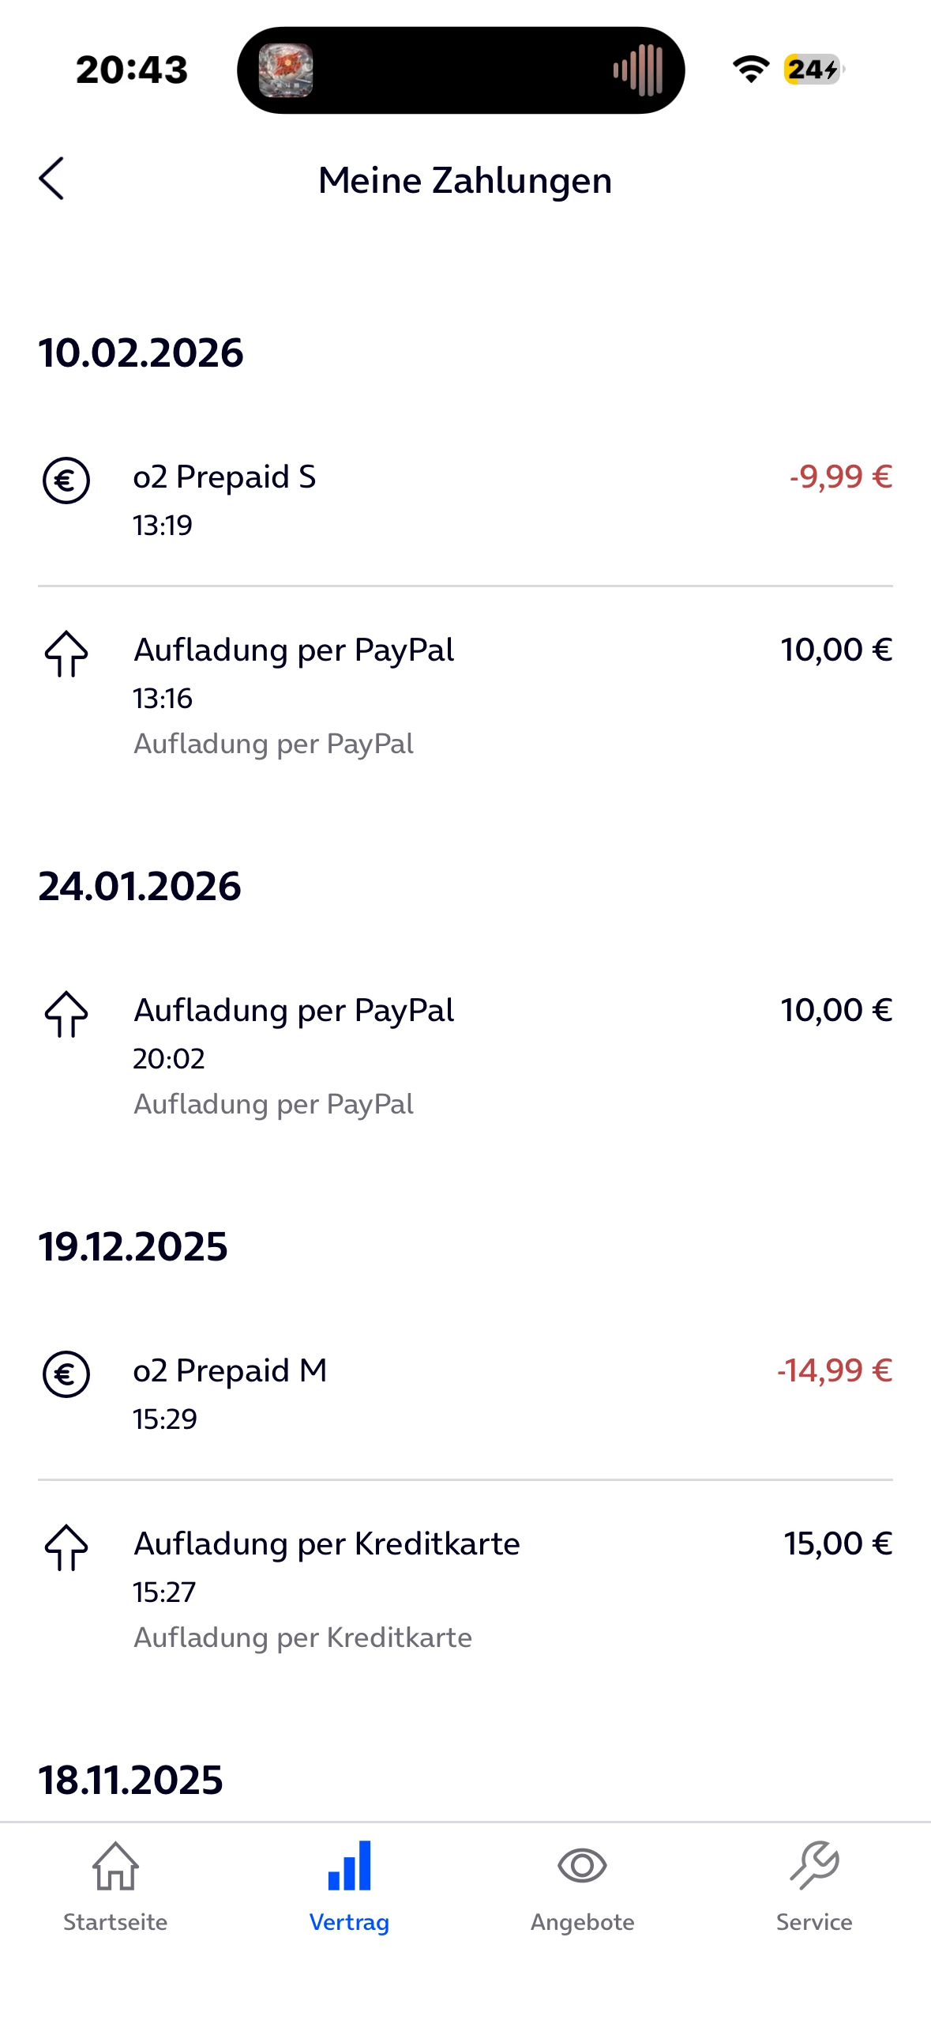Screen dimensions: 931x2020
Task: Tap the 10.02.2026 date header
Action: pos(141,352)
